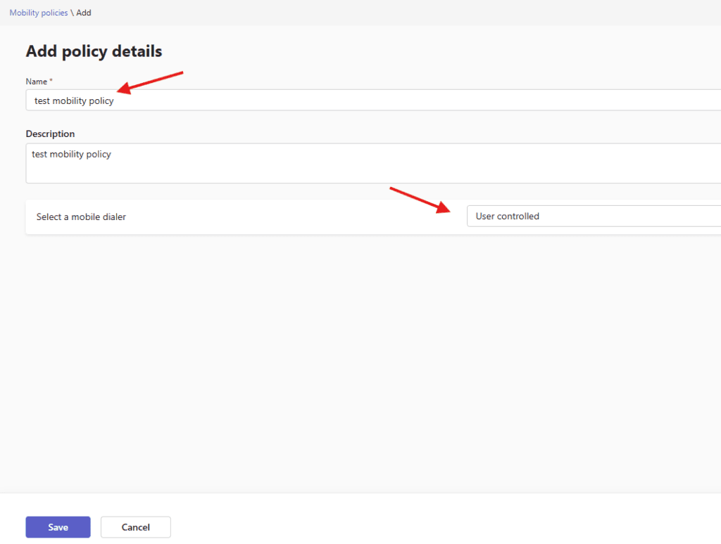721x544 pixels.
Task: Click the Add policy details heading
Action: click(x=94, y=51)
